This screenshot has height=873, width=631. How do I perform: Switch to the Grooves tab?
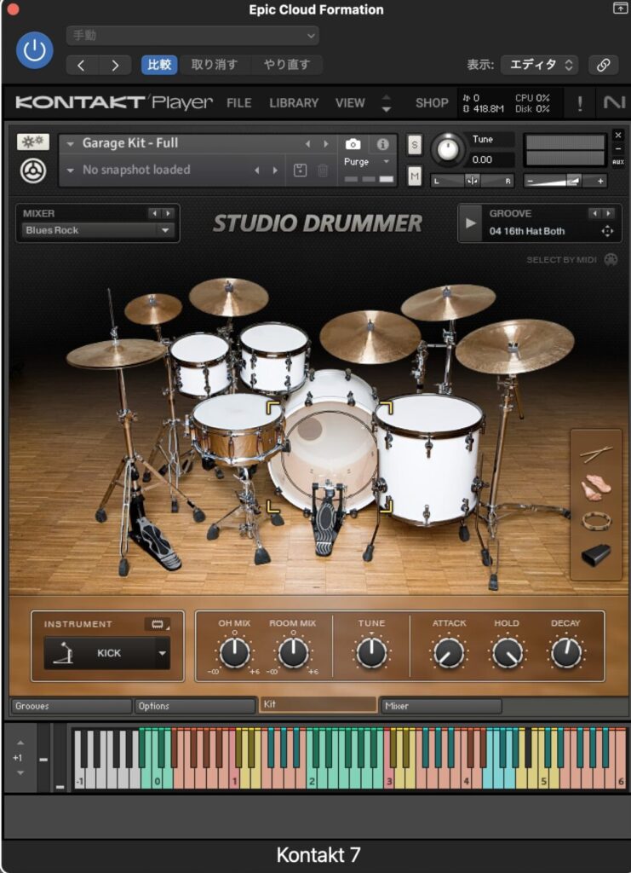click(72, 706)
